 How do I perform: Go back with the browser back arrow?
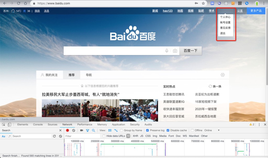click(5, 3)
